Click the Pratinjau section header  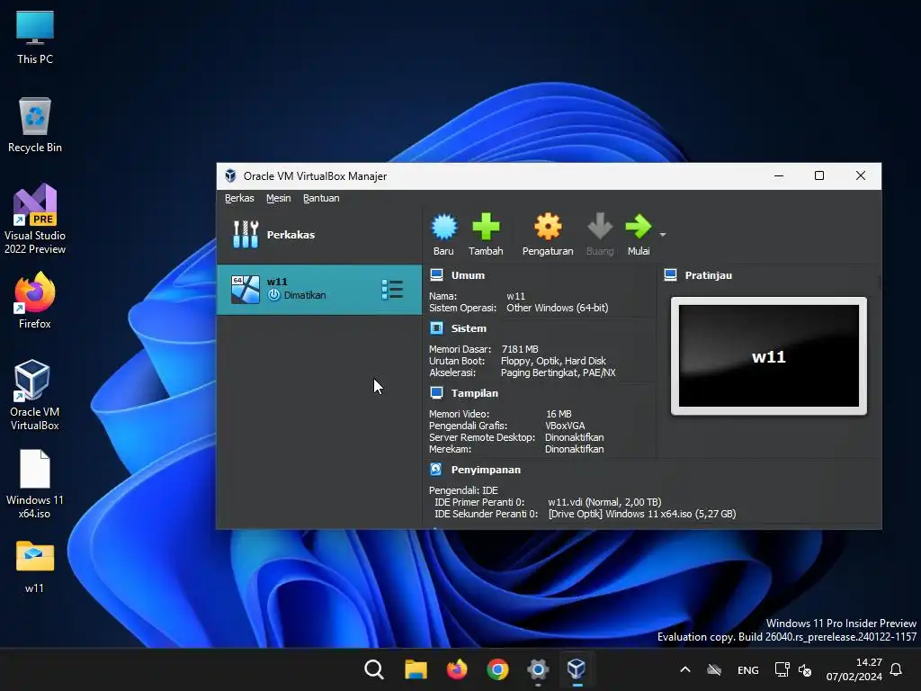[708, 275]
